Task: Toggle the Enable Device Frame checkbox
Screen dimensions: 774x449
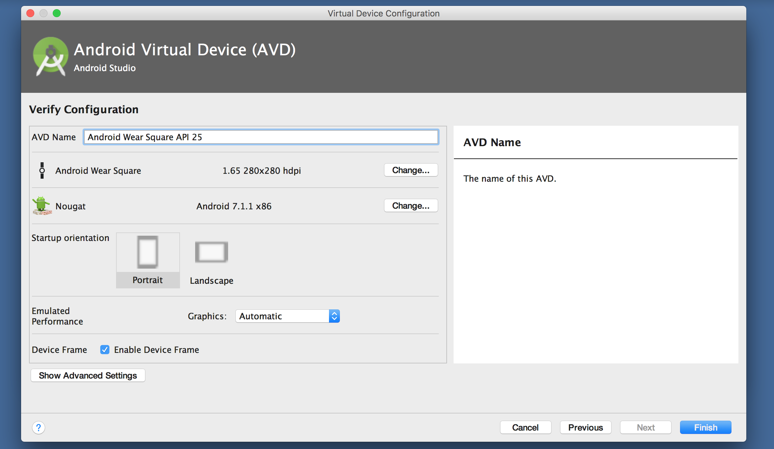Action: coord(105,350)
